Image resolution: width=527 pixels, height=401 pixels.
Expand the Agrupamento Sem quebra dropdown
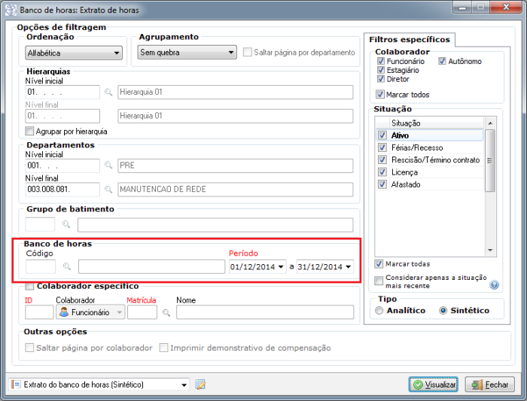(x=187, y=53)
